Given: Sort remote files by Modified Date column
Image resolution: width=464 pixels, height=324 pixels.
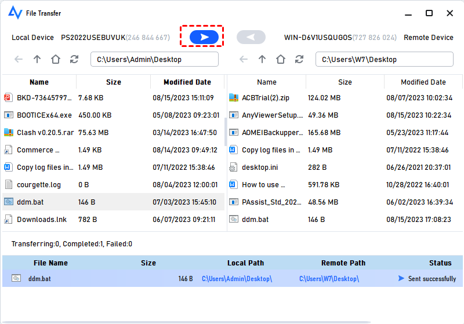Looking at the screenshot, I should [x=423, y=82].
